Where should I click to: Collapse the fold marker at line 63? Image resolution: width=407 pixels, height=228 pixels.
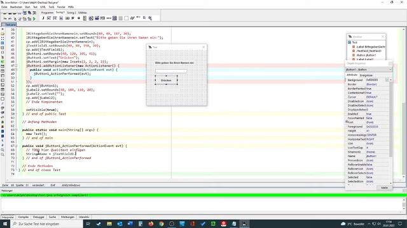(x=16, y=130)
